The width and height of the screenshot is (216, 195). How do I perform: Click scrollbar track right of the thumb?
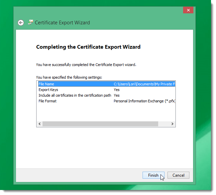pos(164,124)
